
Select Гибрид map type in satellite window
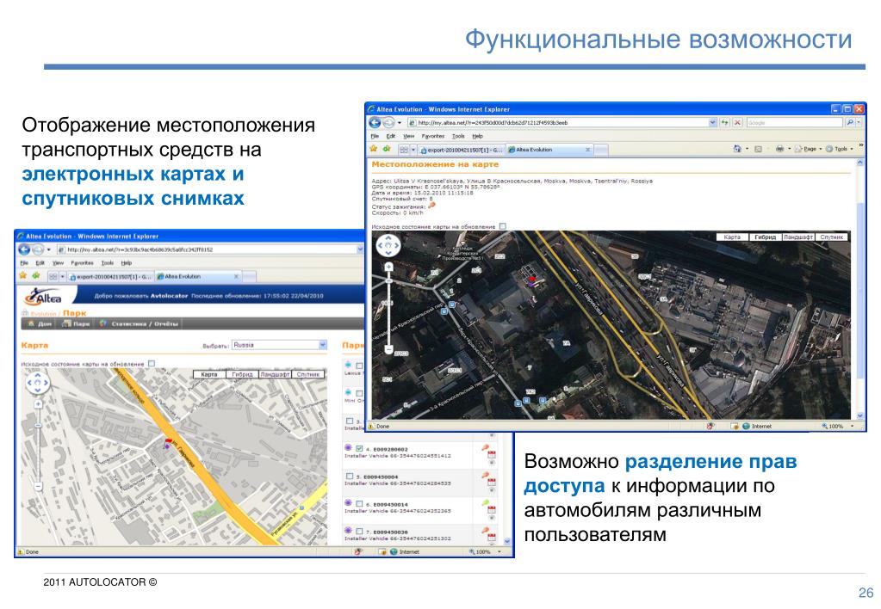pos(765,237)
